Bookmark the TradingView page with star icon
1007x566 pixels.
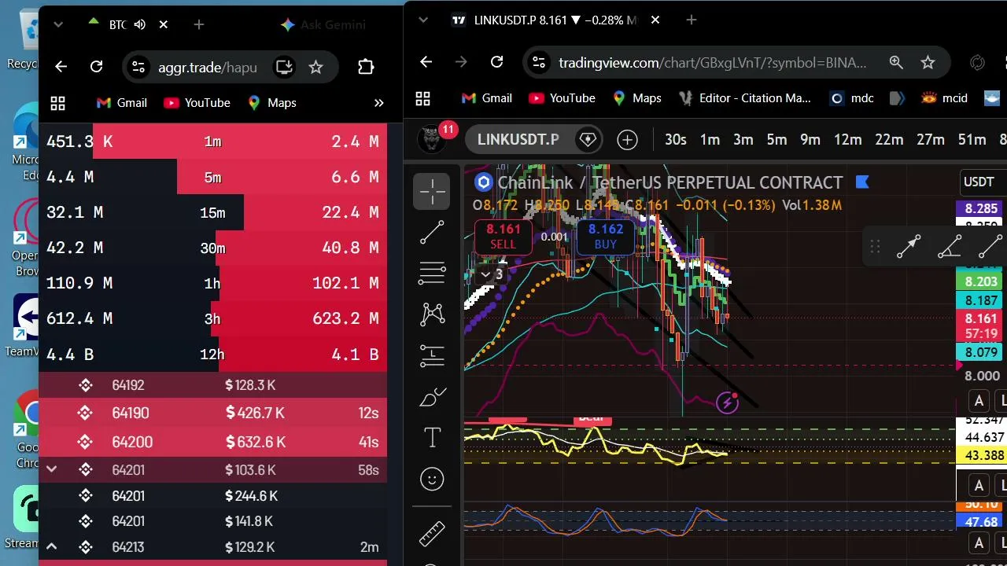coord(928,62)
